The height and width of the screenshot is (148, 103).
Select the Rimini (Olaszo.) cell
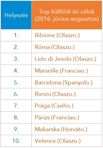(67, 94)
